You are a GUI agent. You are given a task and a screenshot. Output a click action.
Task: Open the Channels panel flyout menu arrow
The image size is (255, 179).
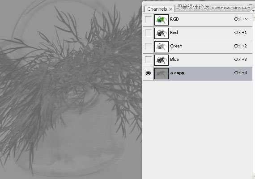click(x=253, y=11)
